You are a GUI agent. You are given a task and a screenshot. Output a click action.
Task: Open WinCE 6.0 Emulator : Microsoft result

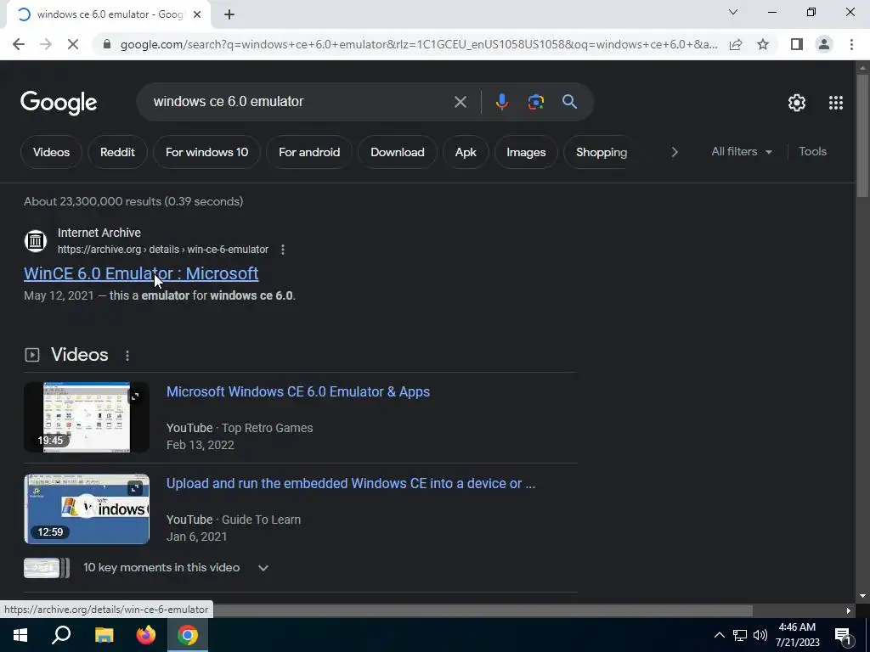point(141,273)
